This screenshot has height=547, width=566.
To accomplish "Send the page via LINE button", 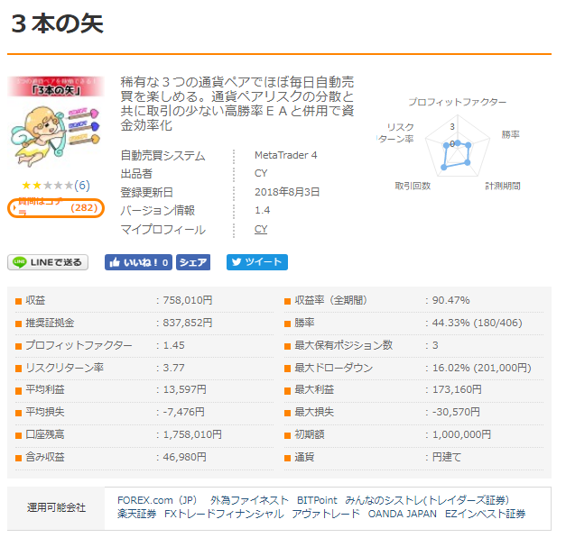I will pyautogui.click(x=48, y=262).
